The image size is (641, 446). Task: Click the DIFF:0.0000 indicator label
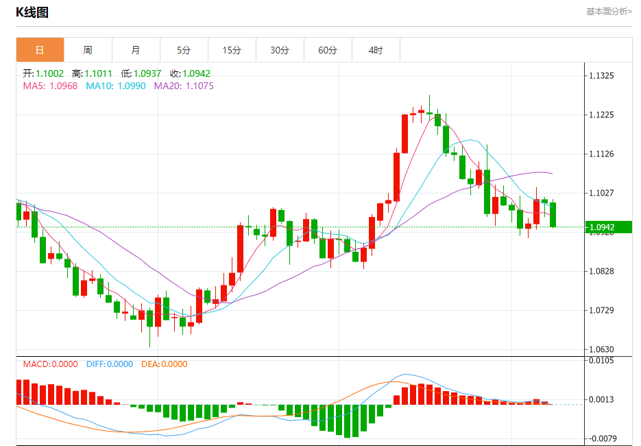(110, 364)
